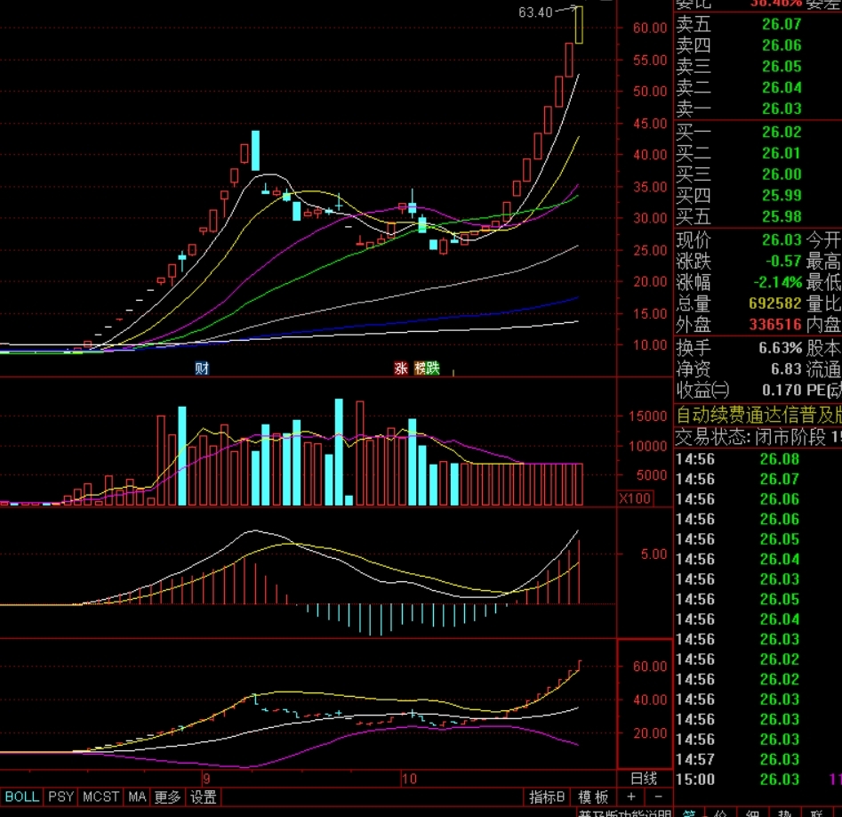Click the latest yellow candlestick at top
This screenshot has height=817, width=842.
(578, 25)
